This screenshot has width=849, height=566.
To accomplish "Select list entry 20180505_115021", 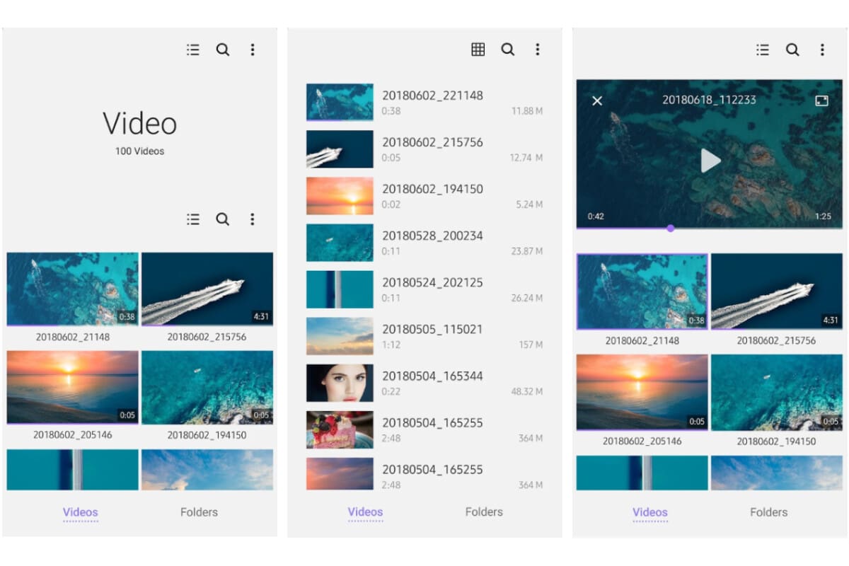I will click(424, 336).
